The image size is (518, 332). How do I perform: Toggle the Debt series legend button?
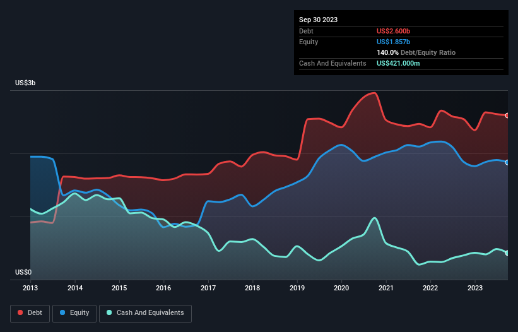[x=30, y=313]
